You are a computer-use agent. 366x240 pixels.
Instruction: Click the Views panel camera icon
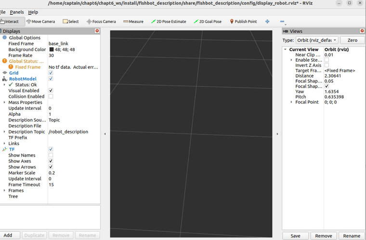coord(285,31)
